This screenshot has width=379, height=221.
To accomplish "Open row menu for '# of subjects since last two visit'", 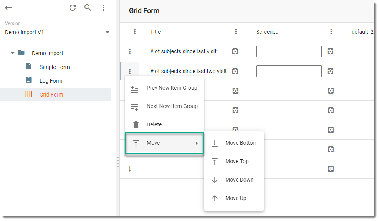I will 130,71.
